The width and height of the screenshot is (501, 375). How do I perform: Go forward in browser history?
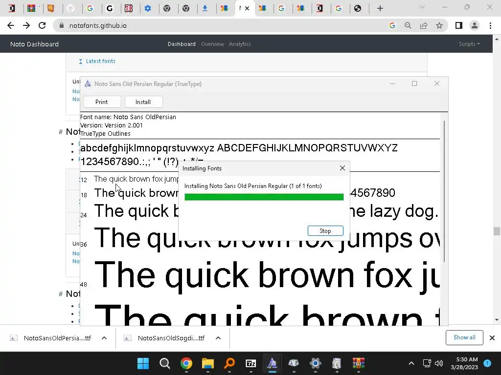26,25
